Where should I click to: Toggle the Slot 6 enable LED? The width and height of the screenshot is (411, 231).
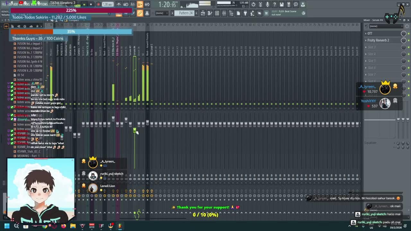(408, 68)
